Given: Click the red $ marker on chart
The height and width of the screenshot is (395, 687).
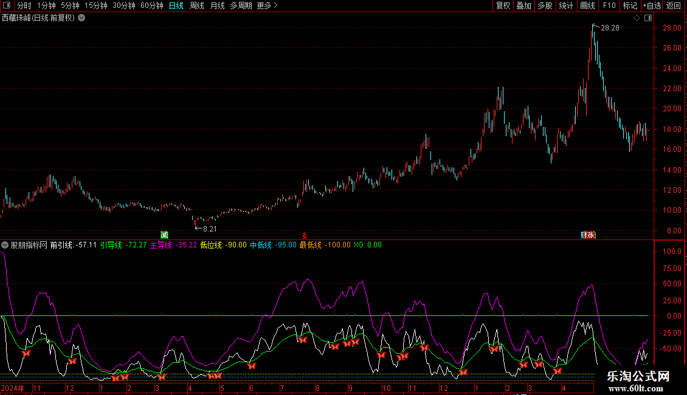Looking at the screenshot, I should click(305, 236).
